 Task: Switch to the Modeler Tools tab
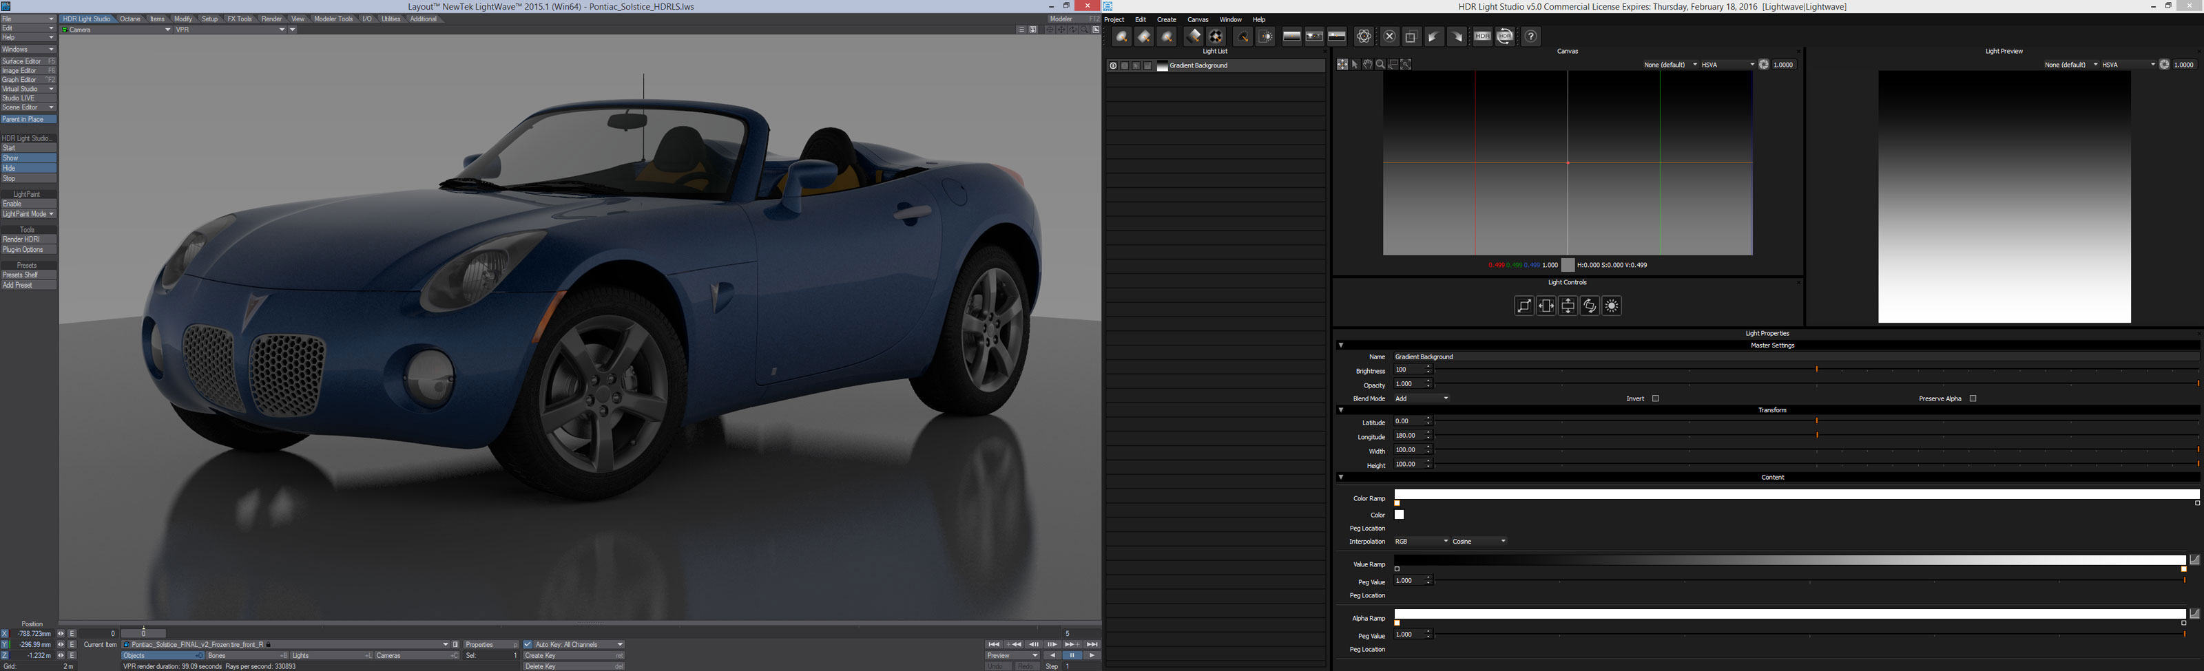pyautogui.click(x=333, y=19)
